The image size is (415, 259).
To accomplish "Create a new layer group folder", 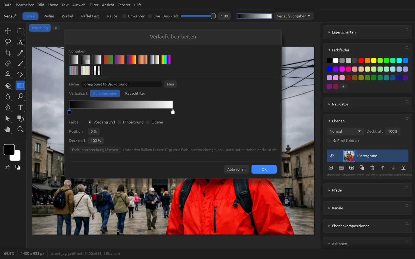I will (341, 168).
